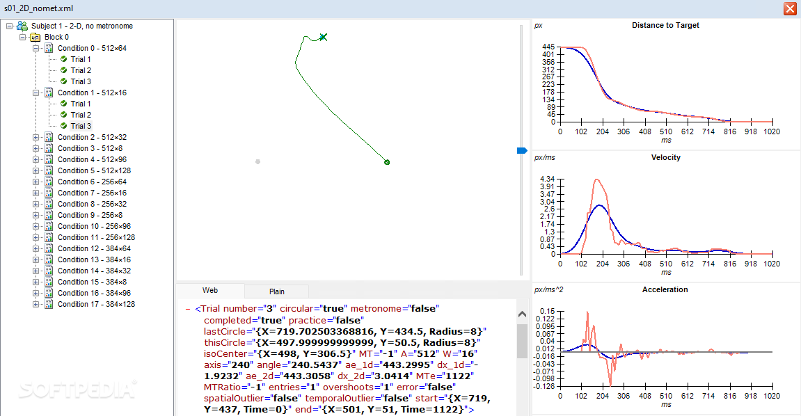
Task: Click the XML pane scrollbar thumb
Action: (x=522, y=341)
